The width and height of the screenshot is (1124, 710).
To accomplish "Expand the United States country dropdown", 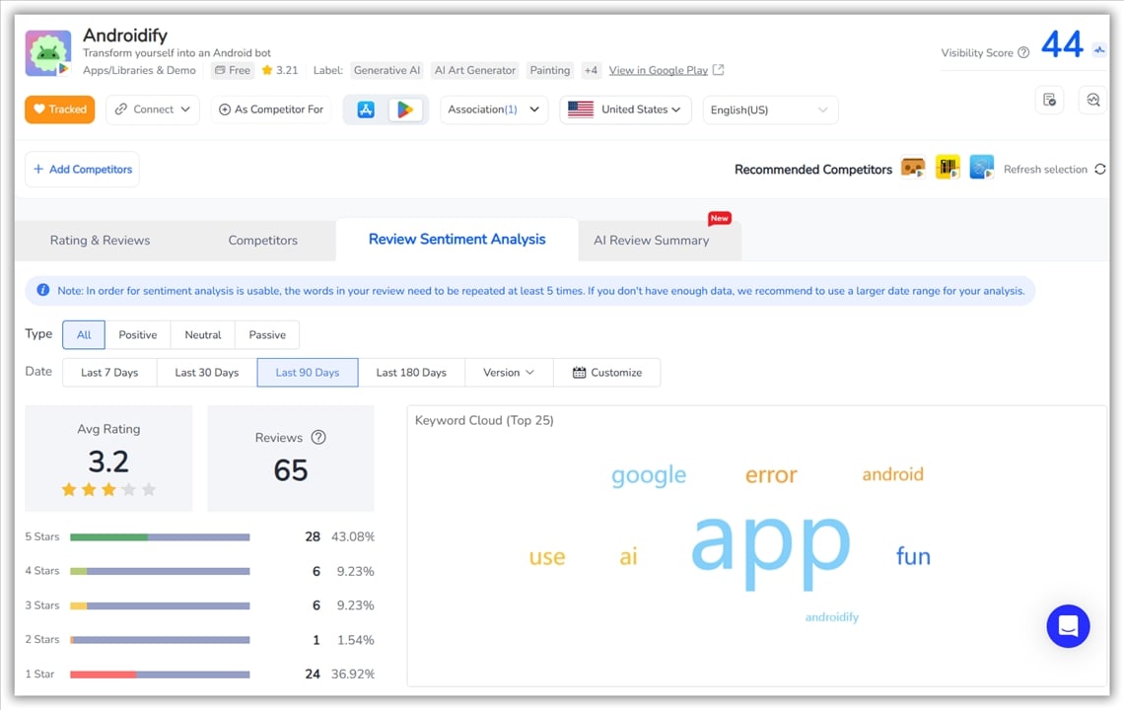I will tap(625, 109).
